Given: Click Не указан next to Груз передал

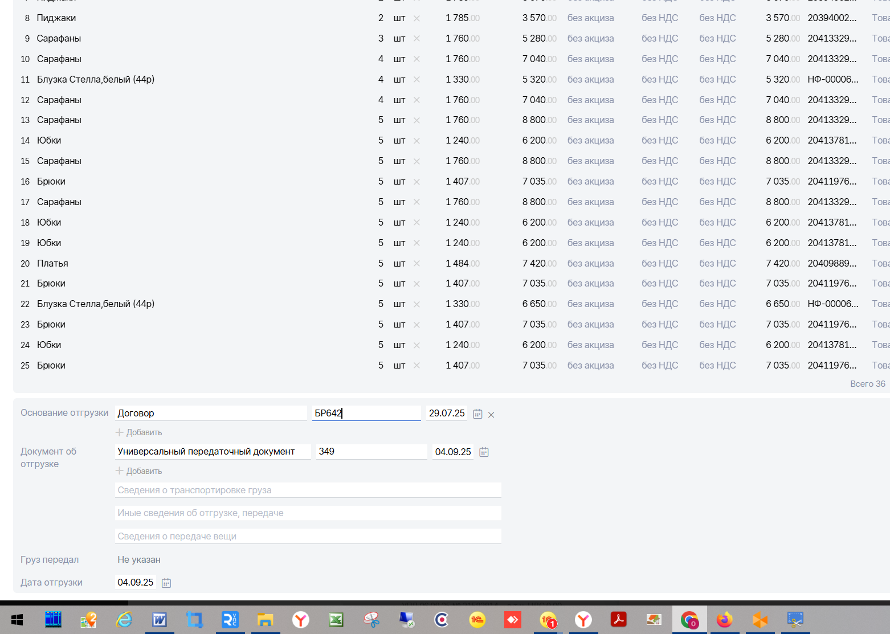Looking at the screenshot, I should coord(139,560).
